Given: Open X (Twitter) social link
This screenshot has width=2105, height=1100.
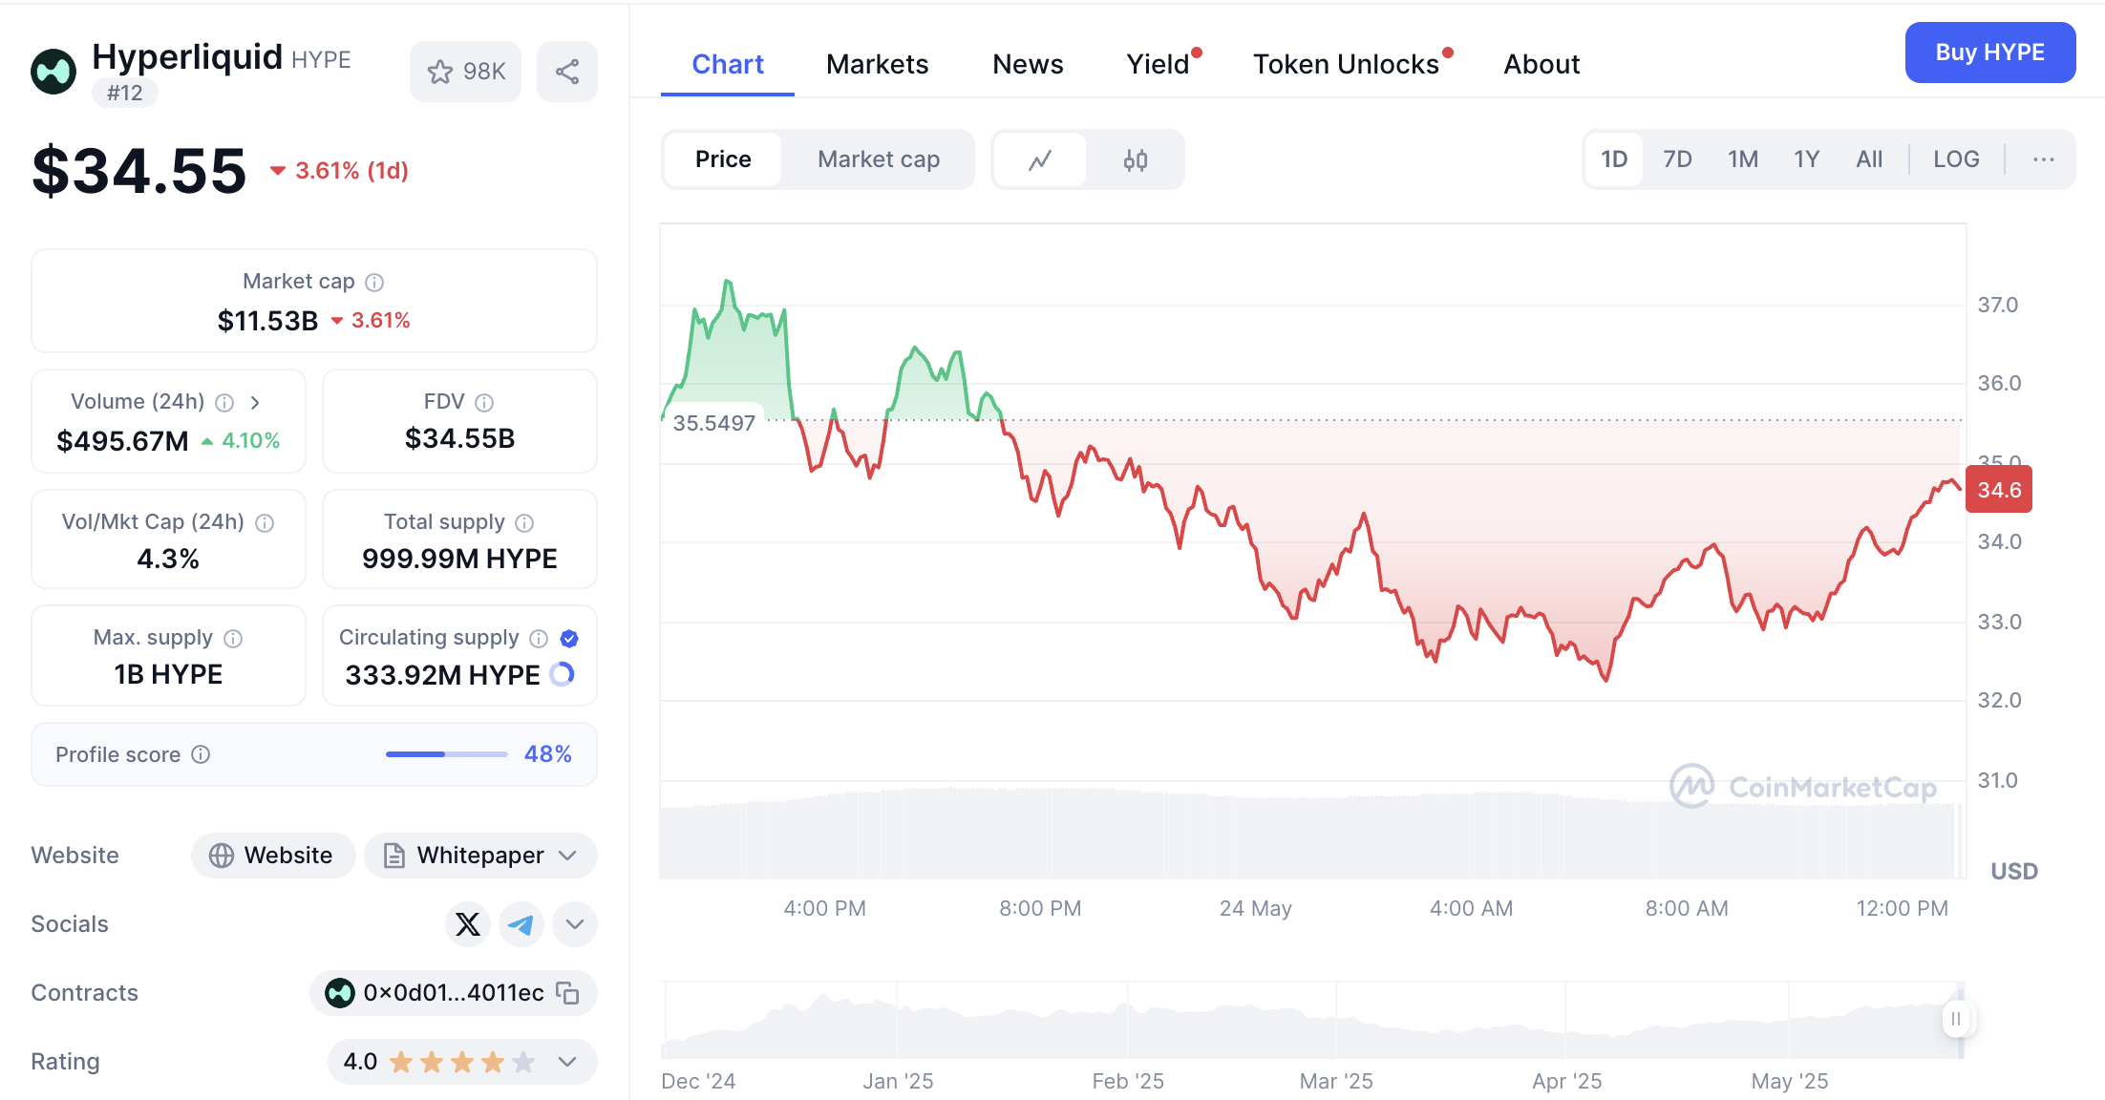Looking at the screenshot, I should (x=468, y=924).
